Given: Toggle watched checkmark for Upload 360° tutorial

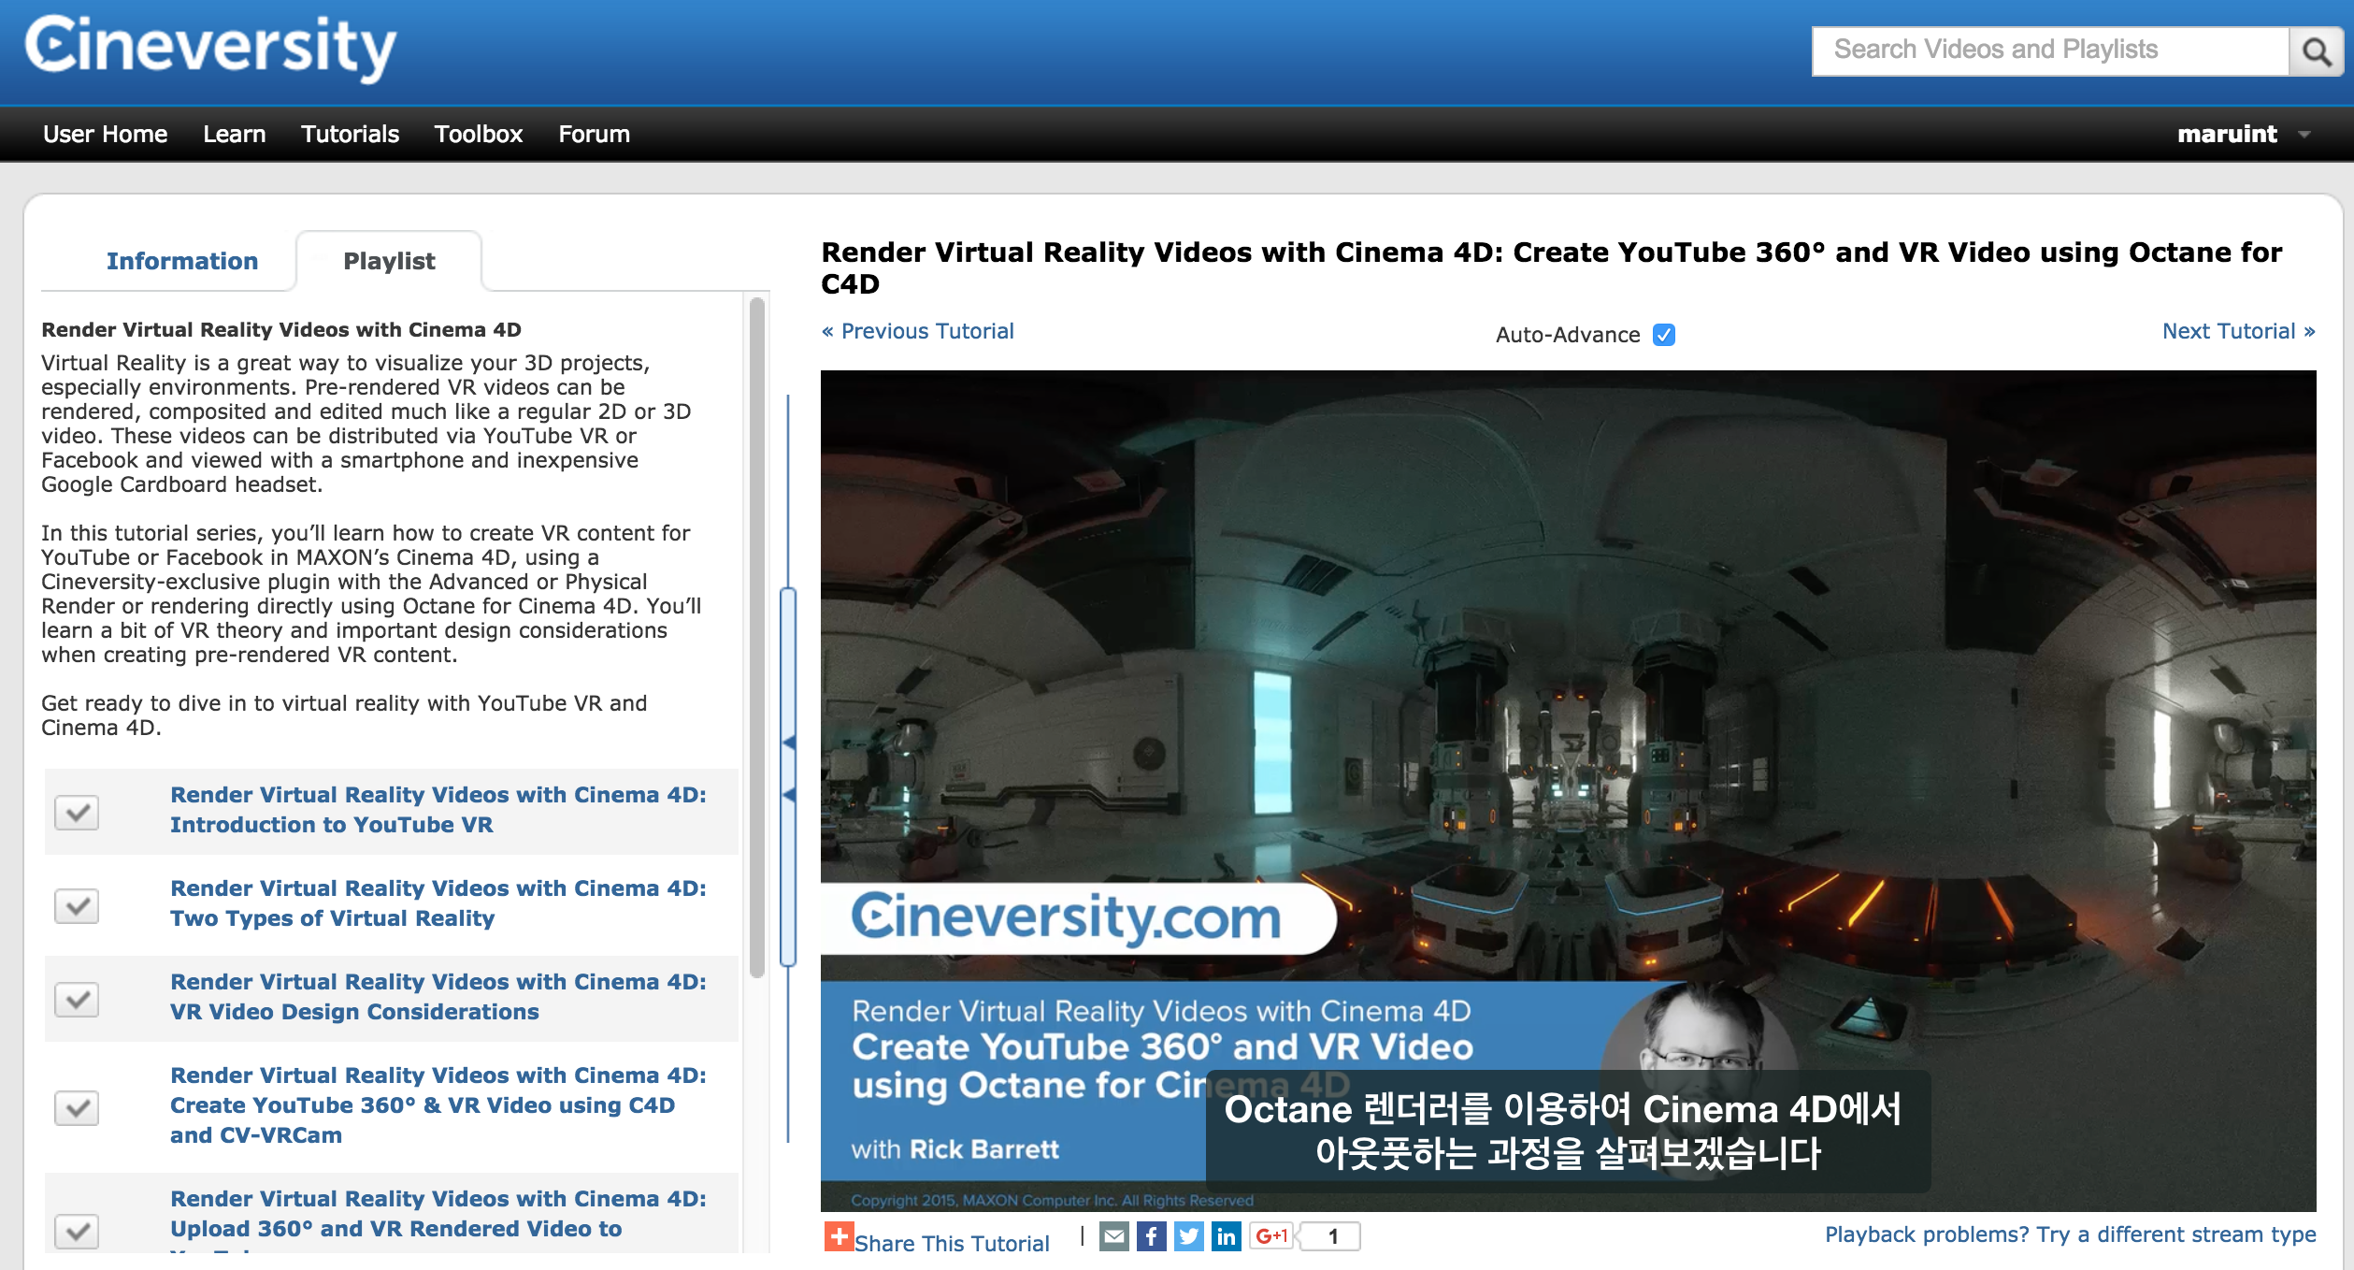Looking at the screenshot, I should pos(77,1231).
